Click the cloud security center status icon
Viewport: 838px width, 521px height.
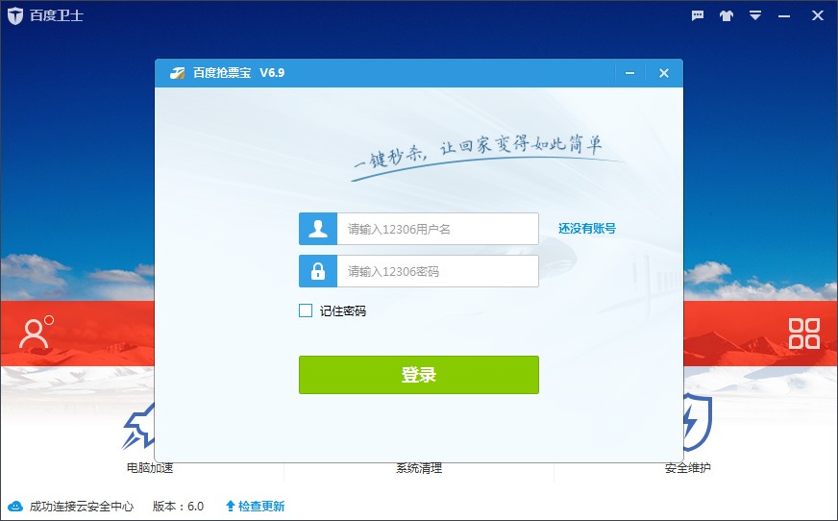(15, 506)
